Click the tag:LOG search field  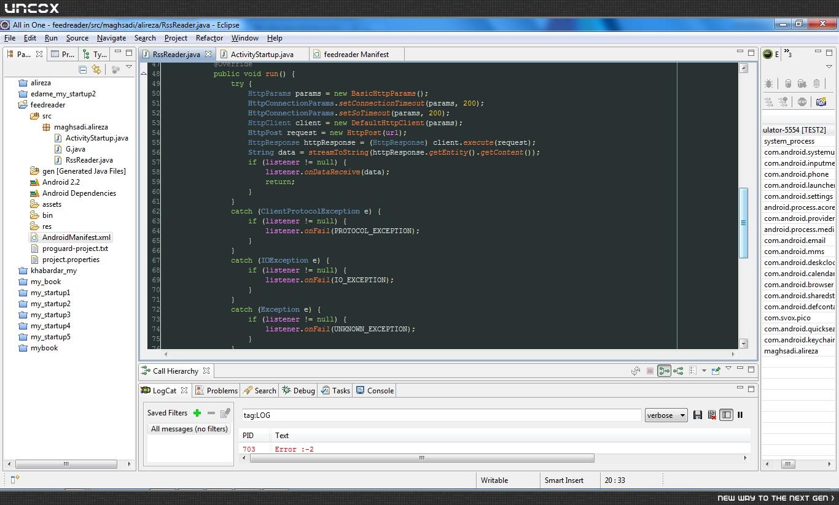441,415
